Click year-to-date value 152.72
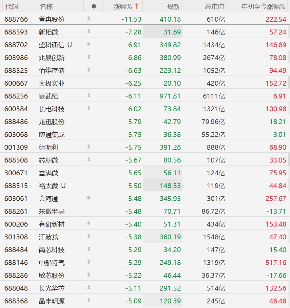 tap(276, 83)
